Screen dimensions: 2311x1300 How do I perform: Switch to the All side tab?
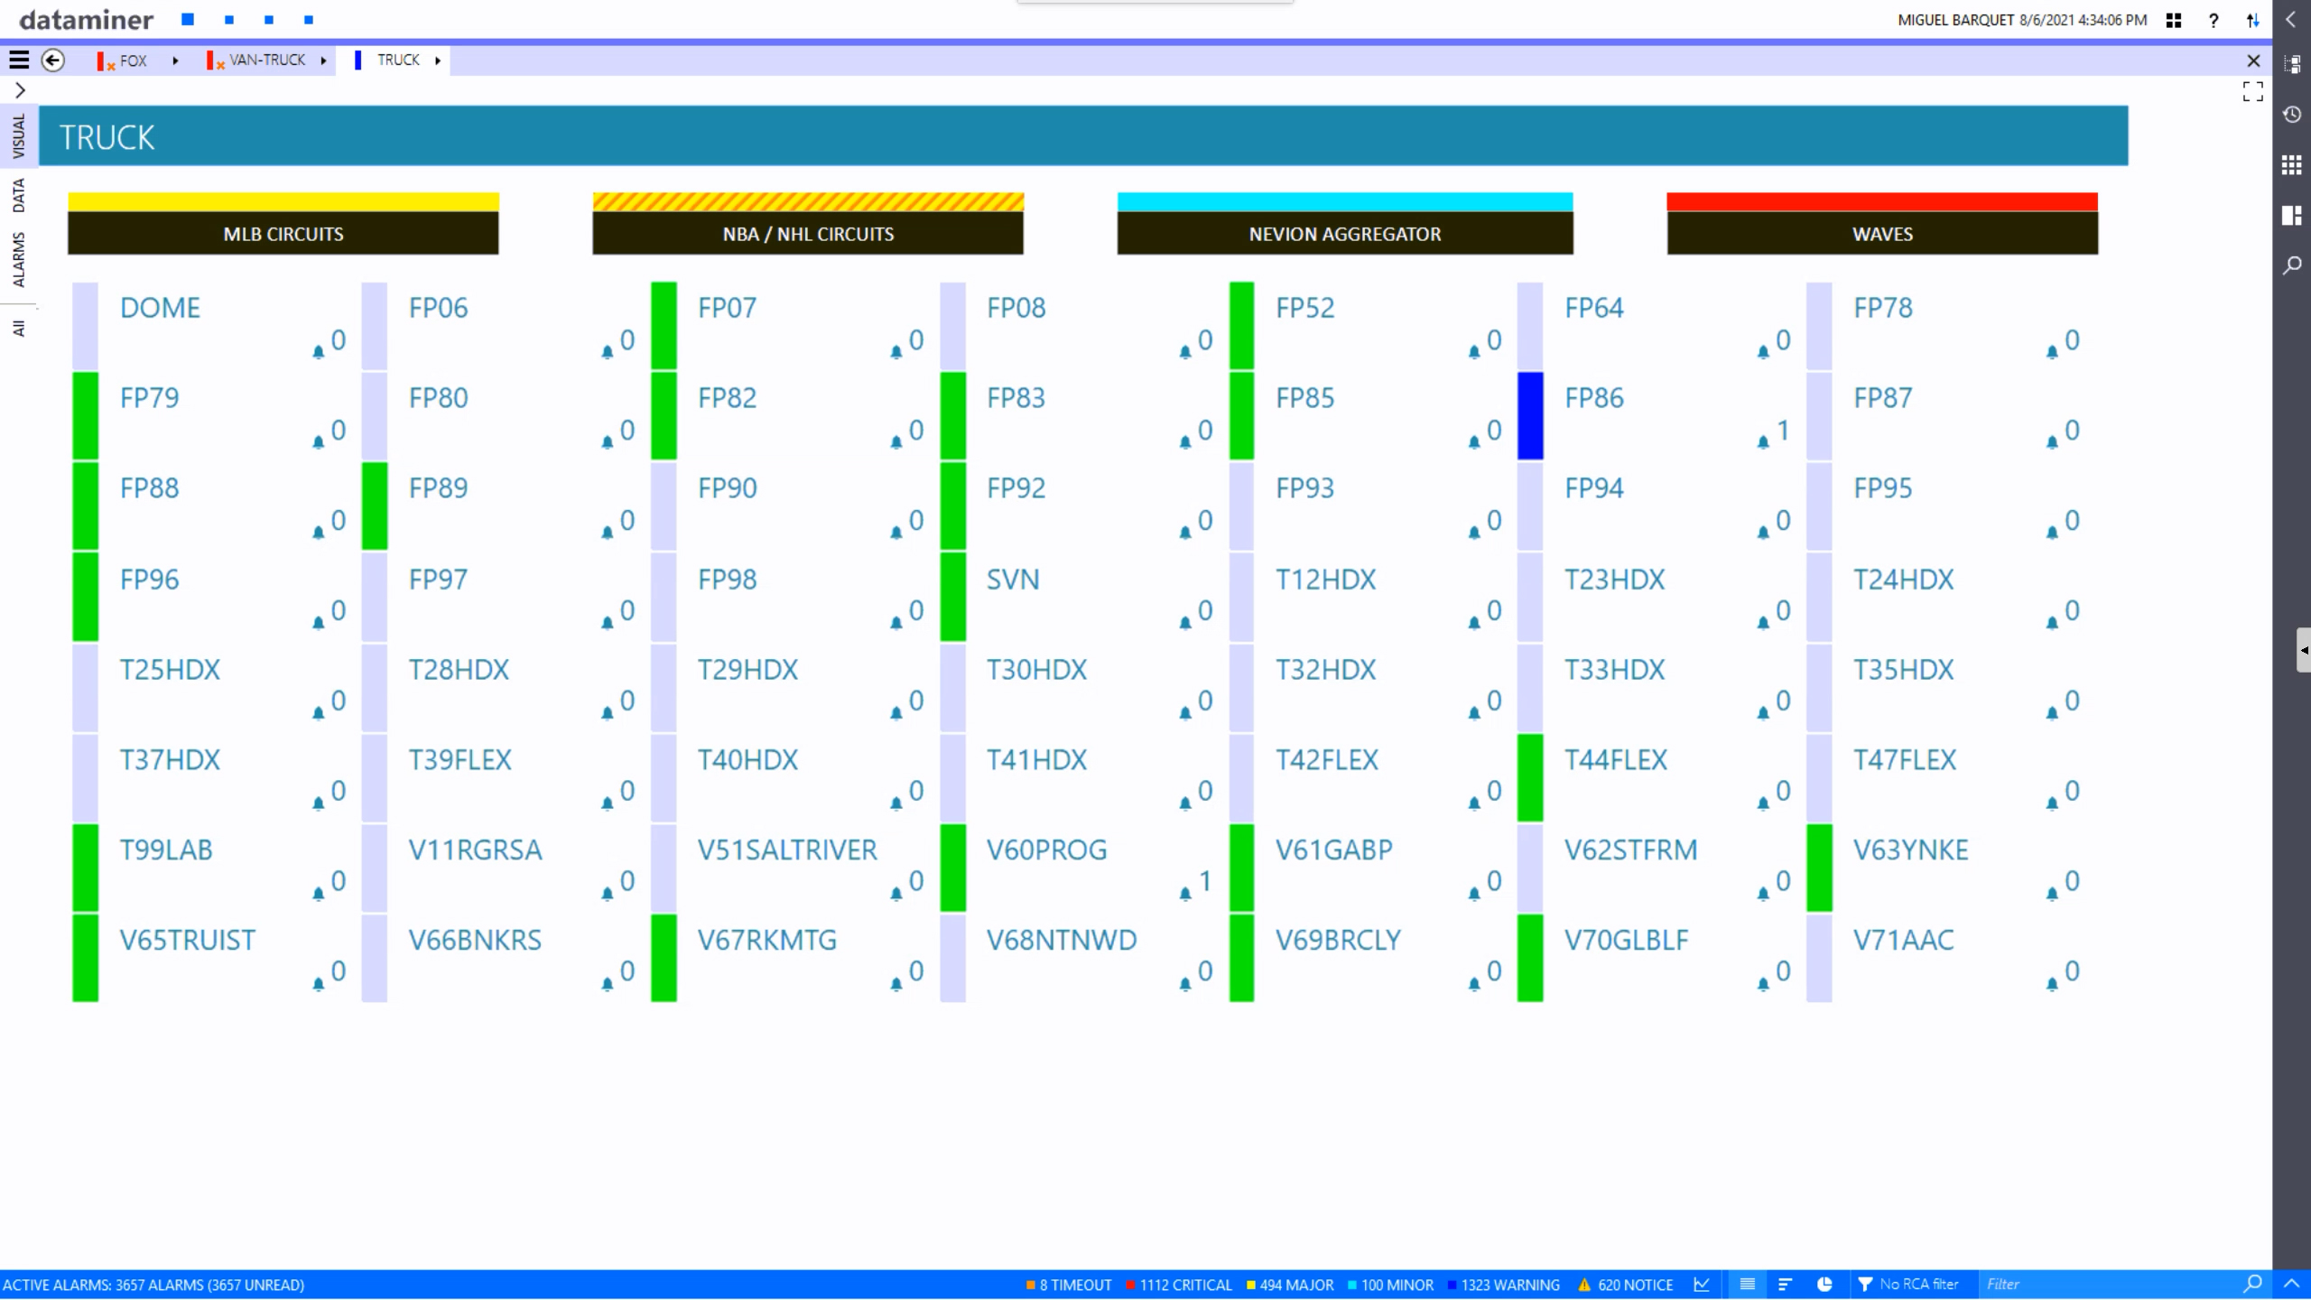pos(19,328)
